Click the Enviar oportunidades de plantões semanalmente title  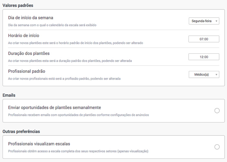[x=54, y=108]
